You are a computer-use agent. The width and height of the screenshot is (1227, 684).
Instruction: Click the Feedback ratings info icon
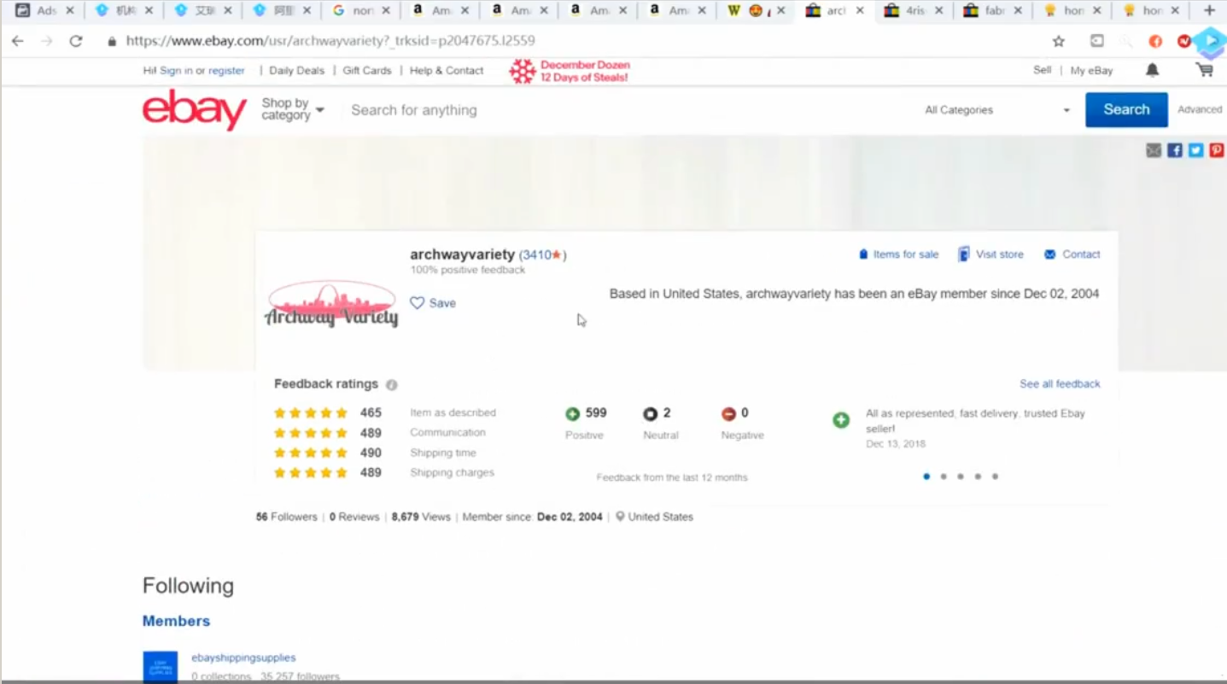(392, 385)
